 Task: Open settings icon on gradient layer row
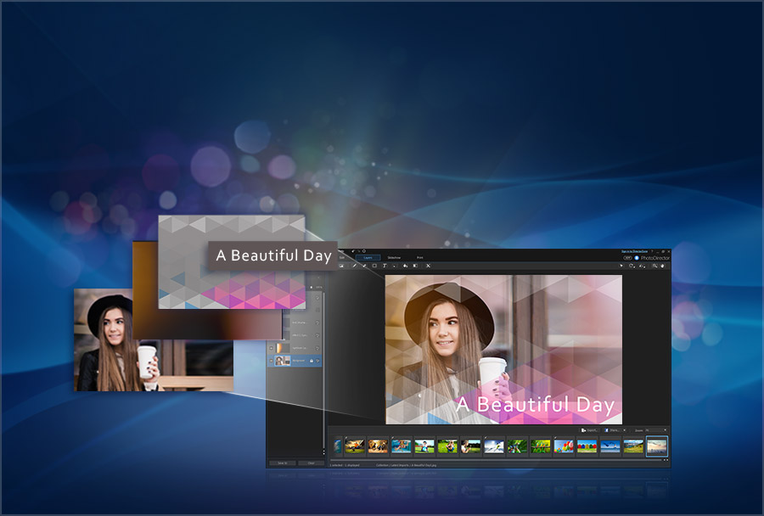point(317,348)
